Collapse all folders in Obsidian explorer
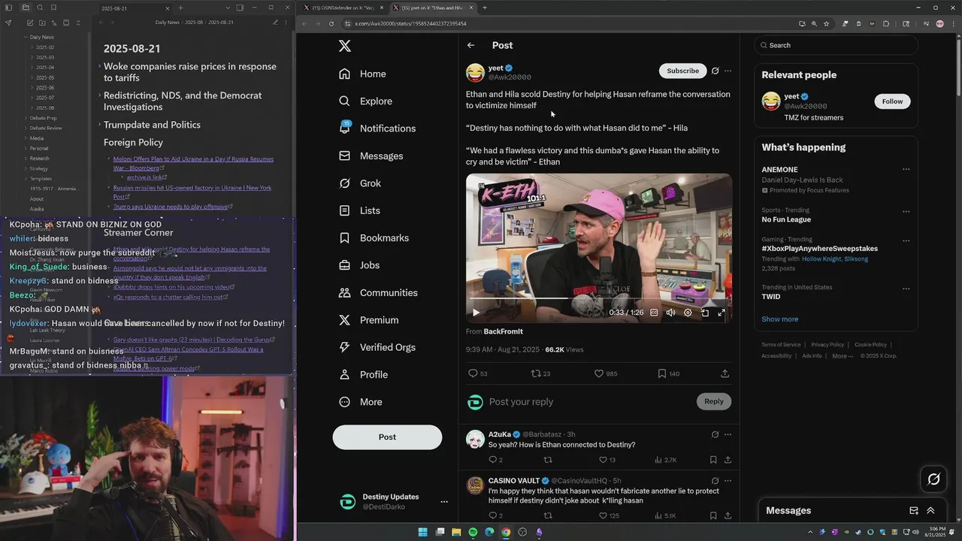The height and width of the screenshot is (541, 962). point(79,23)
